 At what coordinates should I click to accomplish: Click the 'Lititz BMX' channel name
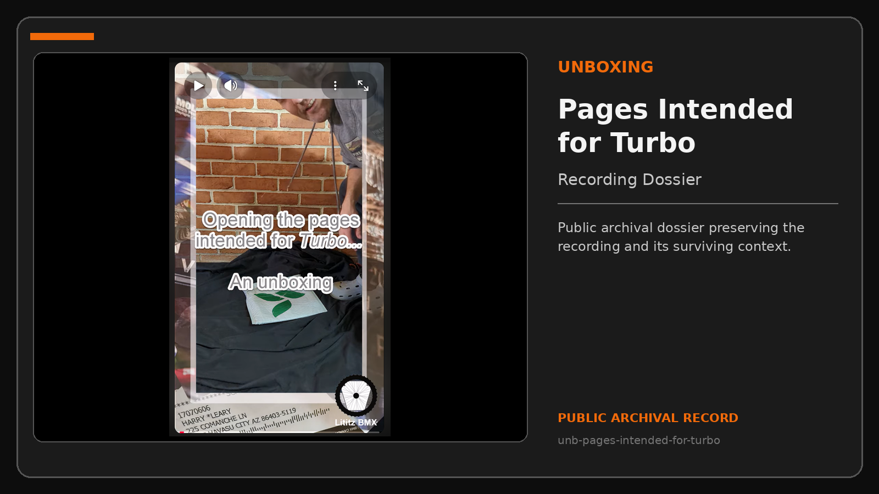click(356, 423)
